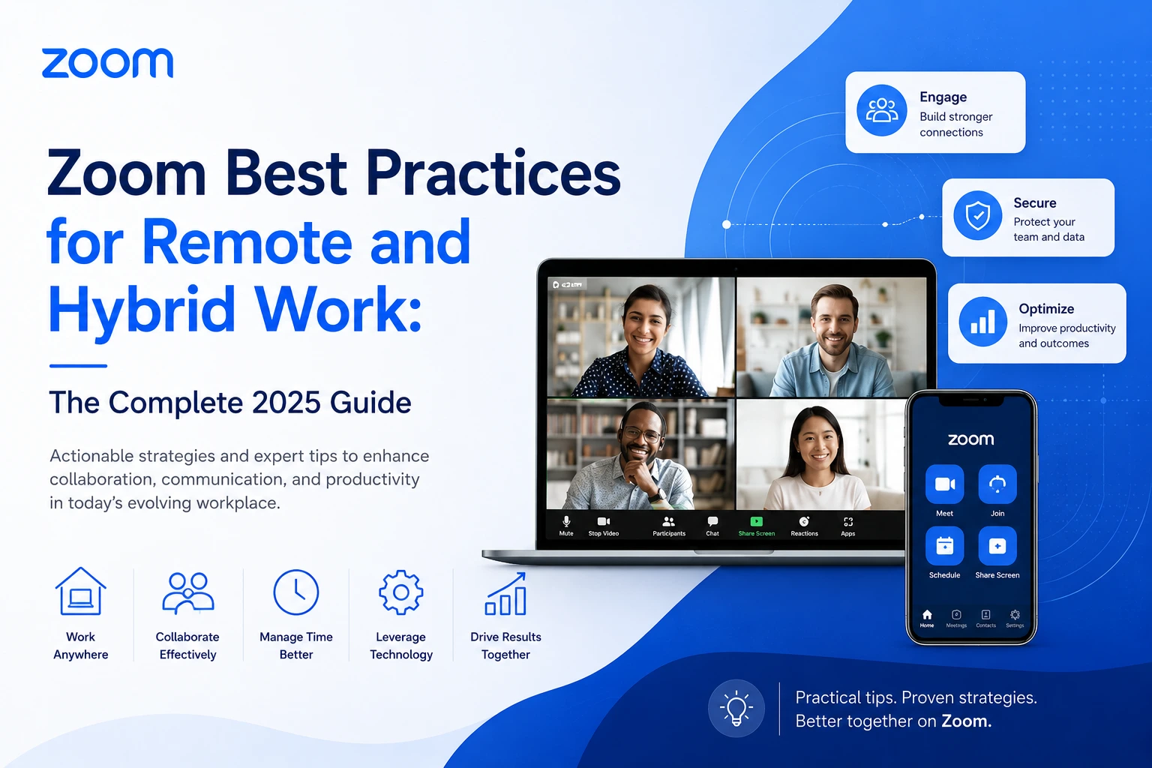The height and width of the screenshot is (768, 1152).
Task: Click the "Hybrid Work:" heading line
Action: tap(235, 310)
